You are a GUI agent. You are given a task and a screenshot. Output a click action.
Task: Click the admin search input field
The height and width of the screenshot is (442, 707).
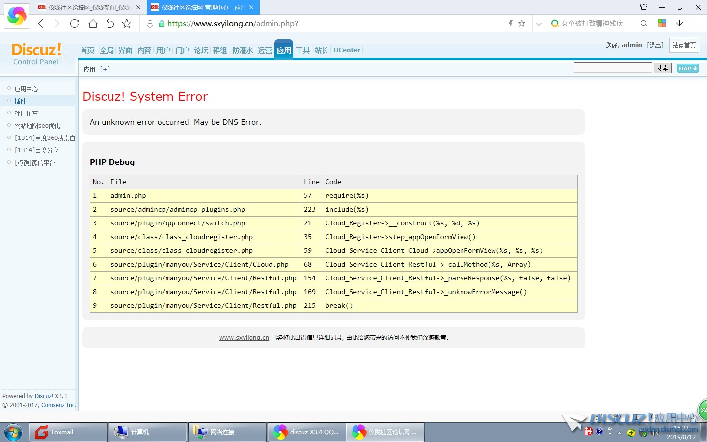[x=612, y=68]
